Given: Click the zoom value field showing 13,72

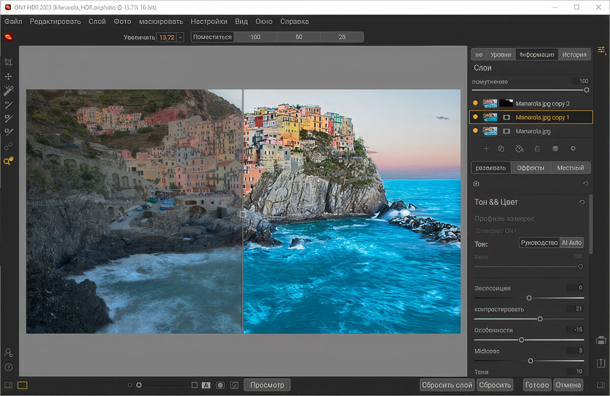Looking at the screenshot, I should click(166, 37).
